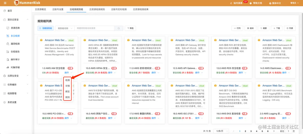Image resolution: width=303 pixels, height=134 pixels.
Task: Click the 刷新 refresh button
Action: coord(263,28)
